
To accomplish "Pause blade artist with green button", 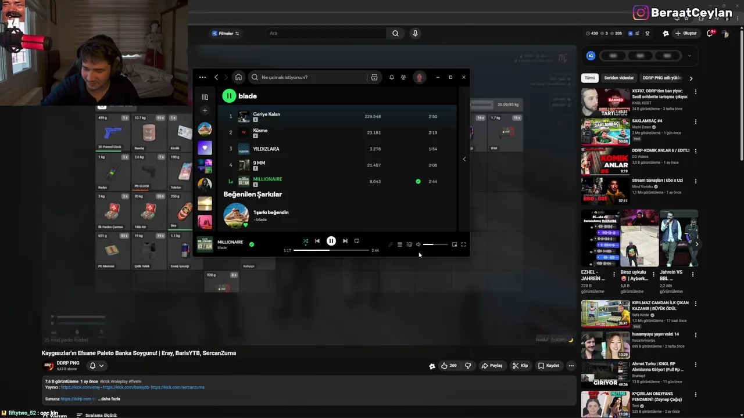I will click(x=229, y=96).
